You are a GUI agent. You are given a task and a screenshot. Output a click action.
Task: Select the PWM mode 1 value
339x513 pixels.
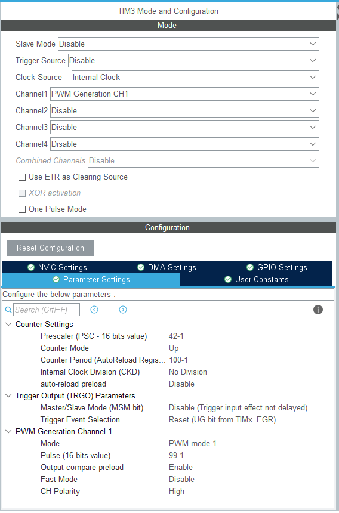pos(193,444)
